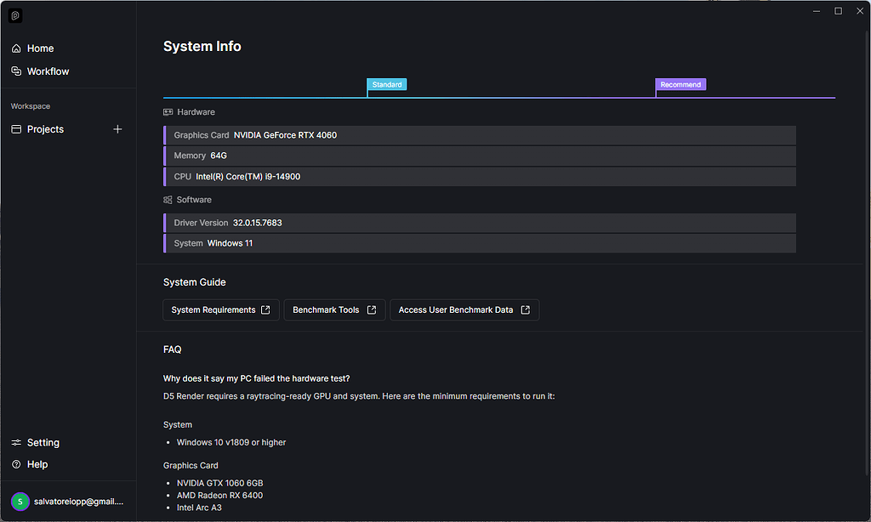The height and width of the screenshot is (522, 871).
Task: Click the System Info heading
Action: (202, 46)
